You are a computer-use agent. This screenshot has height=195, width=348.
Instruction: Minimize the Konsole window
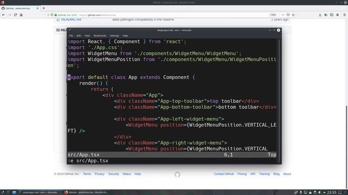tap(270, 30)
